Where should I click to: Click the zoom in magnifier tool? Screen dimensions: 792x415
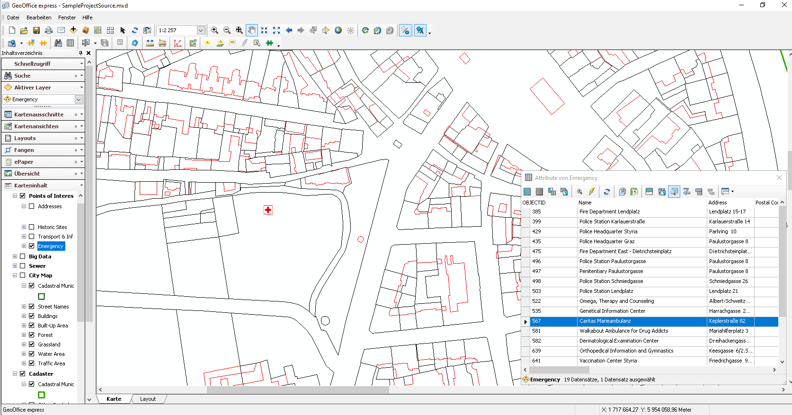click(x=214, y=30)
